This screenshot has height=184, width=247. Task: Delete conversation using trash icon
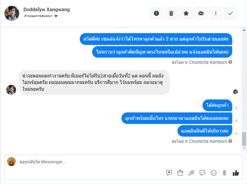pyautogui.click(x=171, y=13)
